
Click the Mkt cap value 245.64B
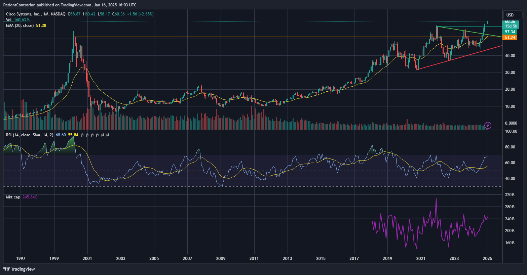pos(30,197)
